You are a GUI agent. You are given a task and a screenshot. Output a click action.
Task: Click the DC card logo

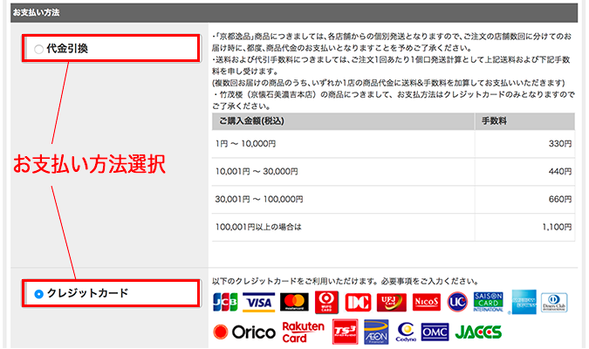359,302
